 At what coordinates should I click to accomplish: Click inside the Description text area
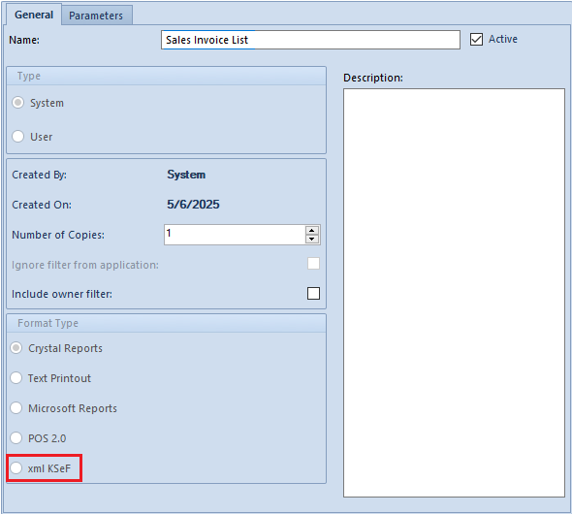tap(454, 293)
